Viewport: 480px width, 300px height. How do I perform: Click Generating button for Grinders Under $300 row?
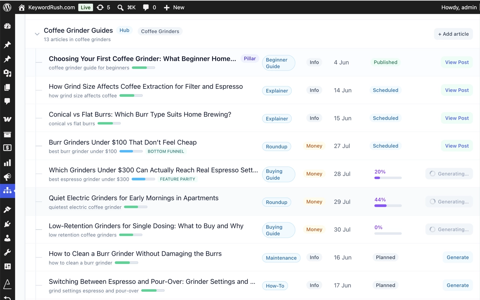point(449,174)
